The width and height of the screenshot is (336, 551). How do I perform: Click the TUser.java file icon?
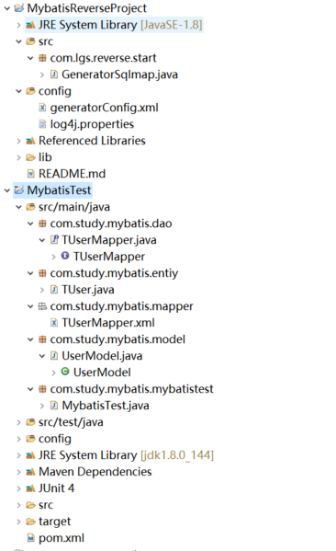tap(53, 290)
